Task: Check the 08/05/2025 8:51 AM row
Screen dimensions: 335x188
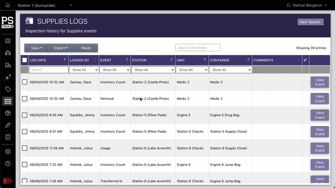Action: (x=24, y=131)
